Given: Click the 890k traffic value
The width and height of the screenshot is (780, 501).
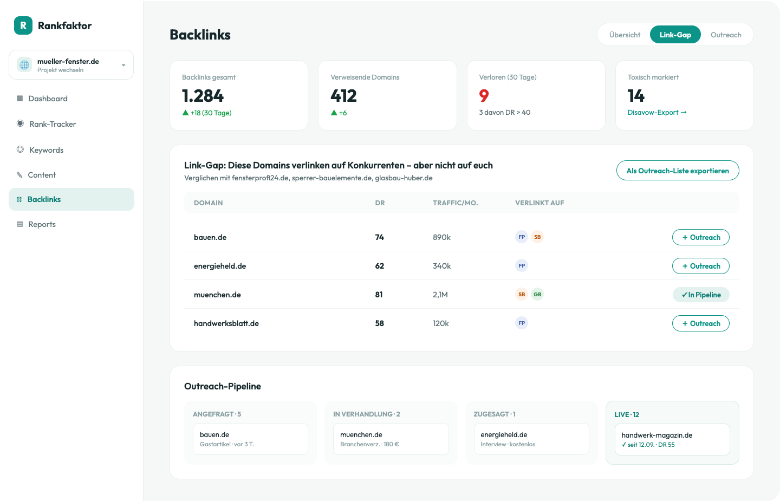Looking at the screenshot, I should [x=442, y=237].
